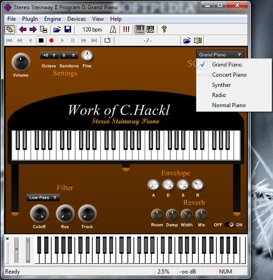Image resolution: width=273 pixels, height=280 pixels.
Task: Close the keyboard bar with X
Action: pos(7,238)
